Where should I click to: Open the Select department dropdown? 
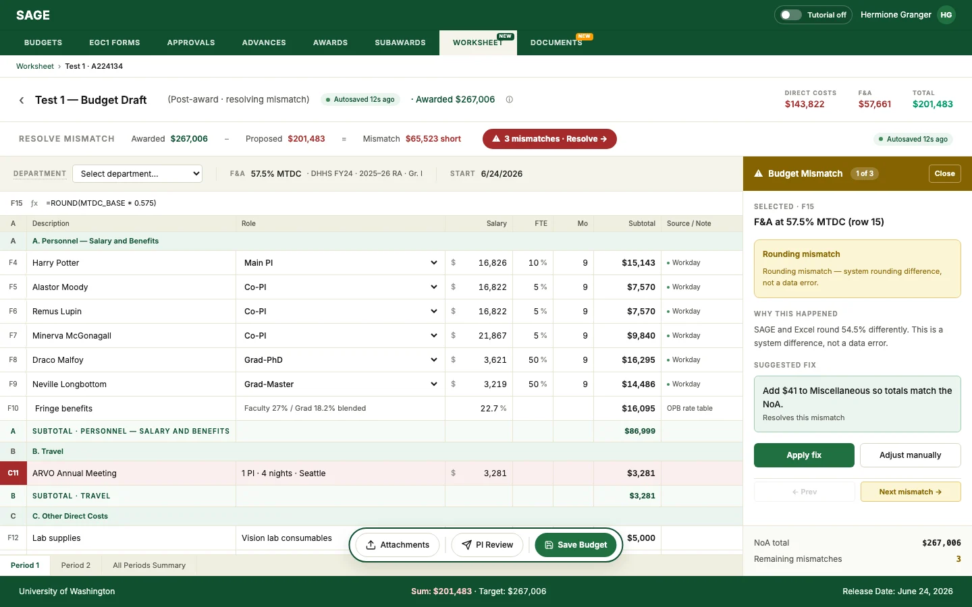coord(138,174)
